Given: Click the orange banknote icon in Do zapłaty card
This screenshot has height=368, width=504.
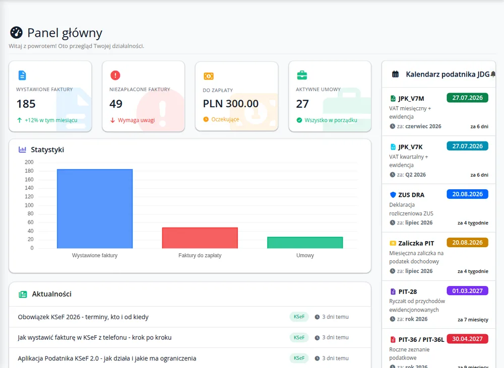Looking at the screenshot, I should 209,76.
